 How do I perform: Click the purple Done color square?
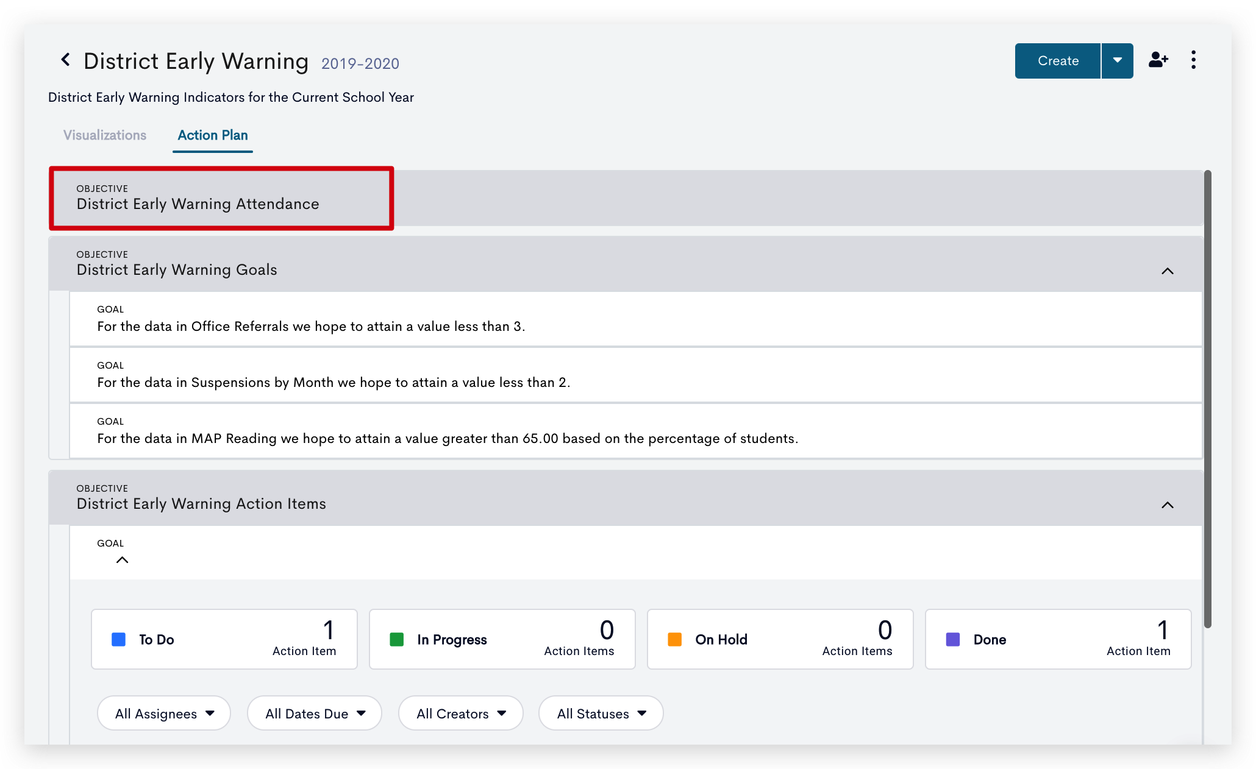click(952, 639)
